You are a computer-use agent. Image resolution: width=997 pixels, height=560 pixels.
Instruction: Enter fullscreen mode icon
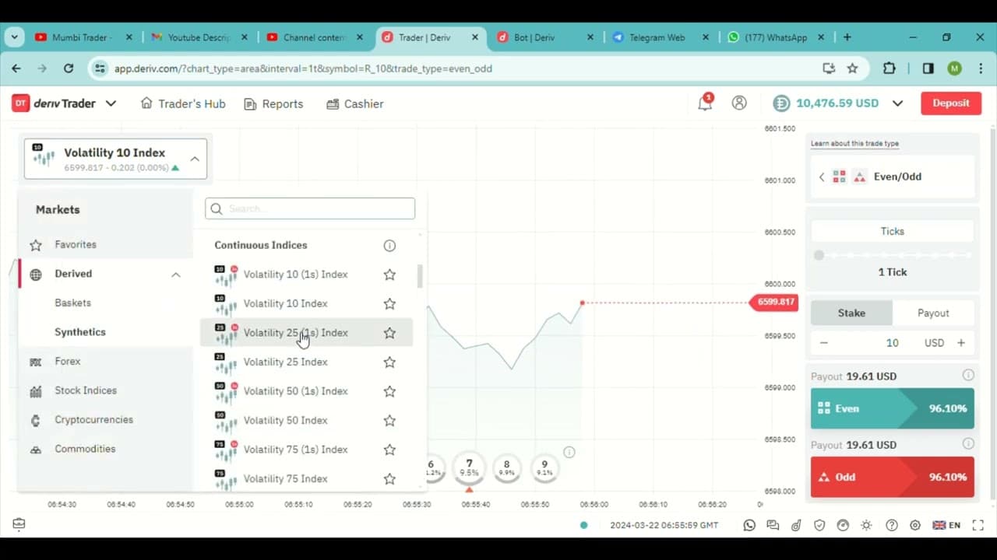[x=979, y=525]
